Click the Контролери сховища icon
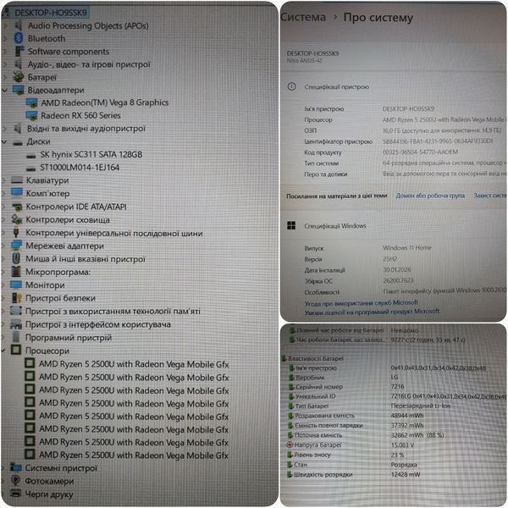 [x=16, y=219]
